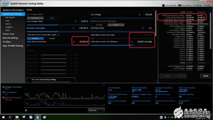Click wrench icon above the summary list

pyautogui.click(x=210, y=9)
